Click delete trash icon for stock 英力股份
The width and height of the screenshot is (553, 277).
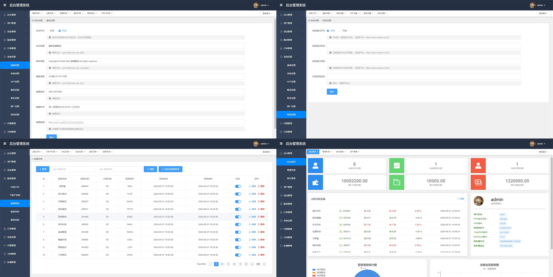click(259, 194)
